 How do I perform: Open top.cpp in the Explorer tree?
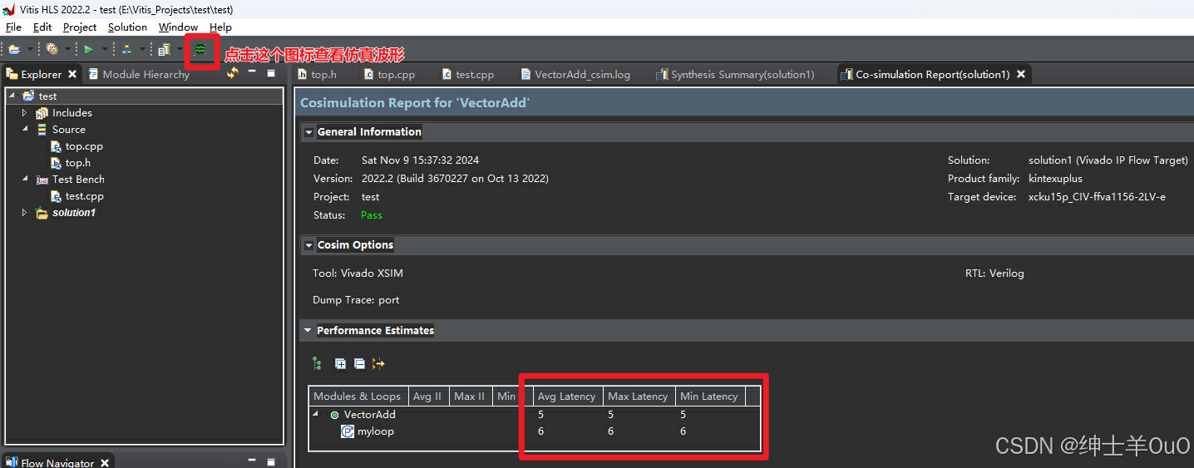click(76, 146)
